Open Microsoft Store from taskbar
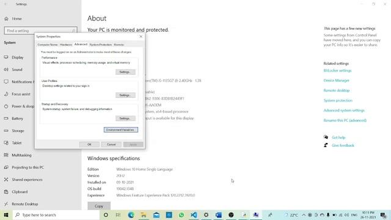This screenshot has height=220, width=391. click(x=169, y=215)
